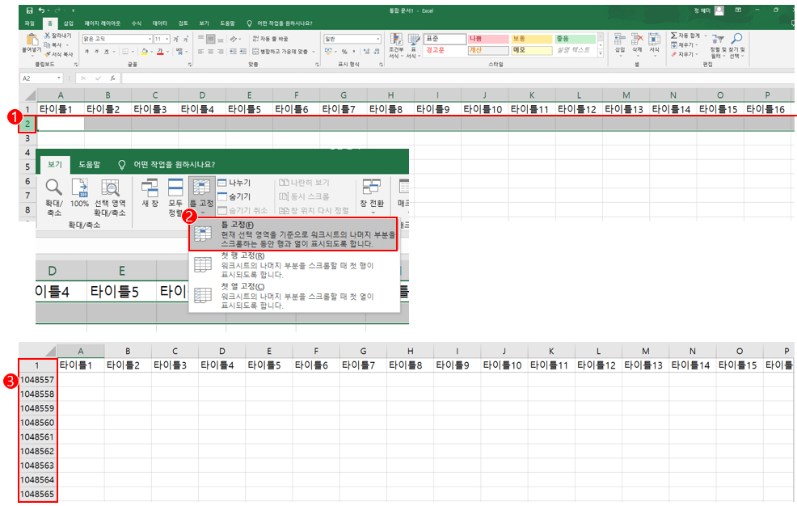The height and width of the screenshot is (506, 797).
Task: Click row number 1048557 in bottom sheet
Action: (x=37, y=380)
